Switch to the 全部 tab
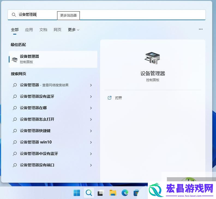 pyautogui.click(x=15, y=30)
